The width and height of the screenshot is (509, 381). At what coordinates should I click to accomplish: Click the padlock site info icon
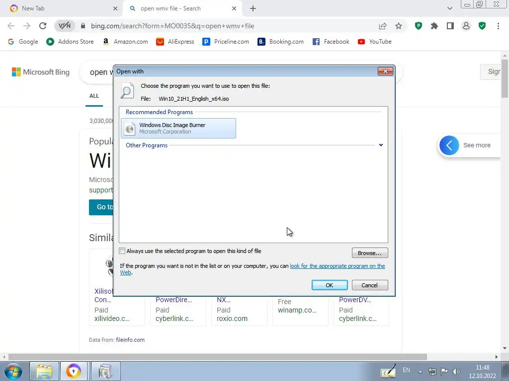(x=83, y=26)
